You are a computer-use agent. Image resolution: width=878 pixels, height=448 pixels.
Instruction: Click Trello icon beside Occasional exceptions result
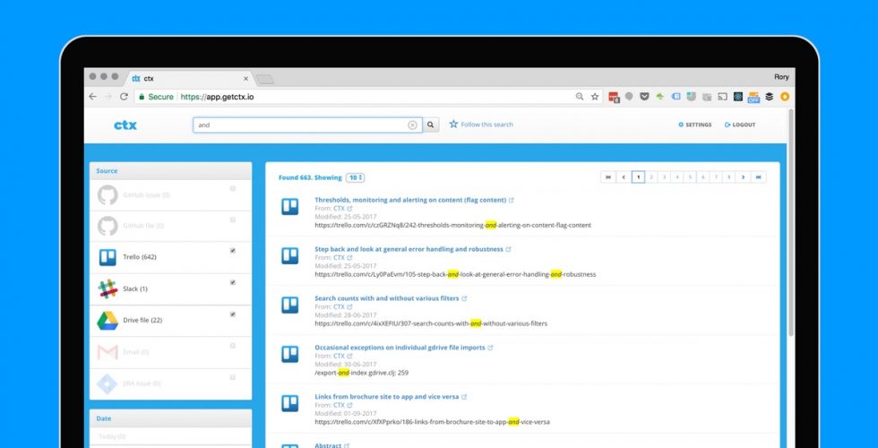[x=290, y=354]
